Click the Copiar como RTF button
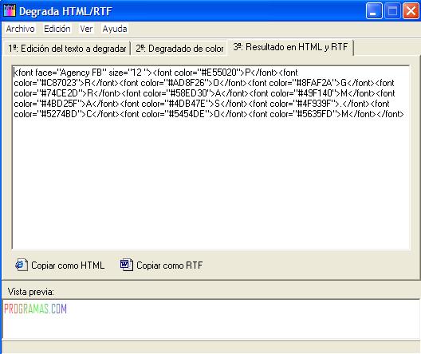The height and width of the screenshot is (354, 421). click(x=161, y=265)
